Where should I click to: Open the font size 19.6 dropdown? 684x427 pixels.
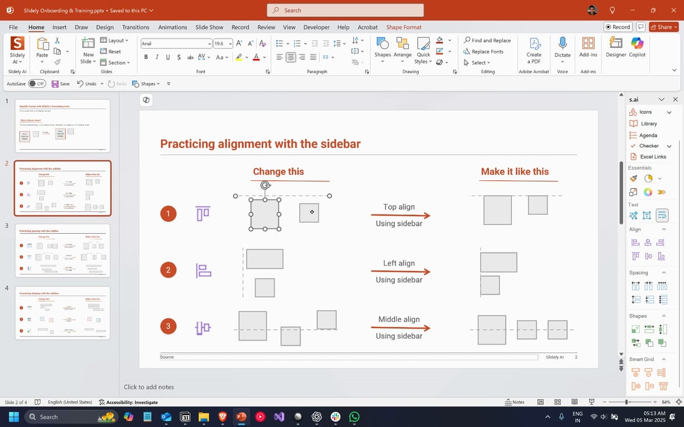[x=230, y=44]
